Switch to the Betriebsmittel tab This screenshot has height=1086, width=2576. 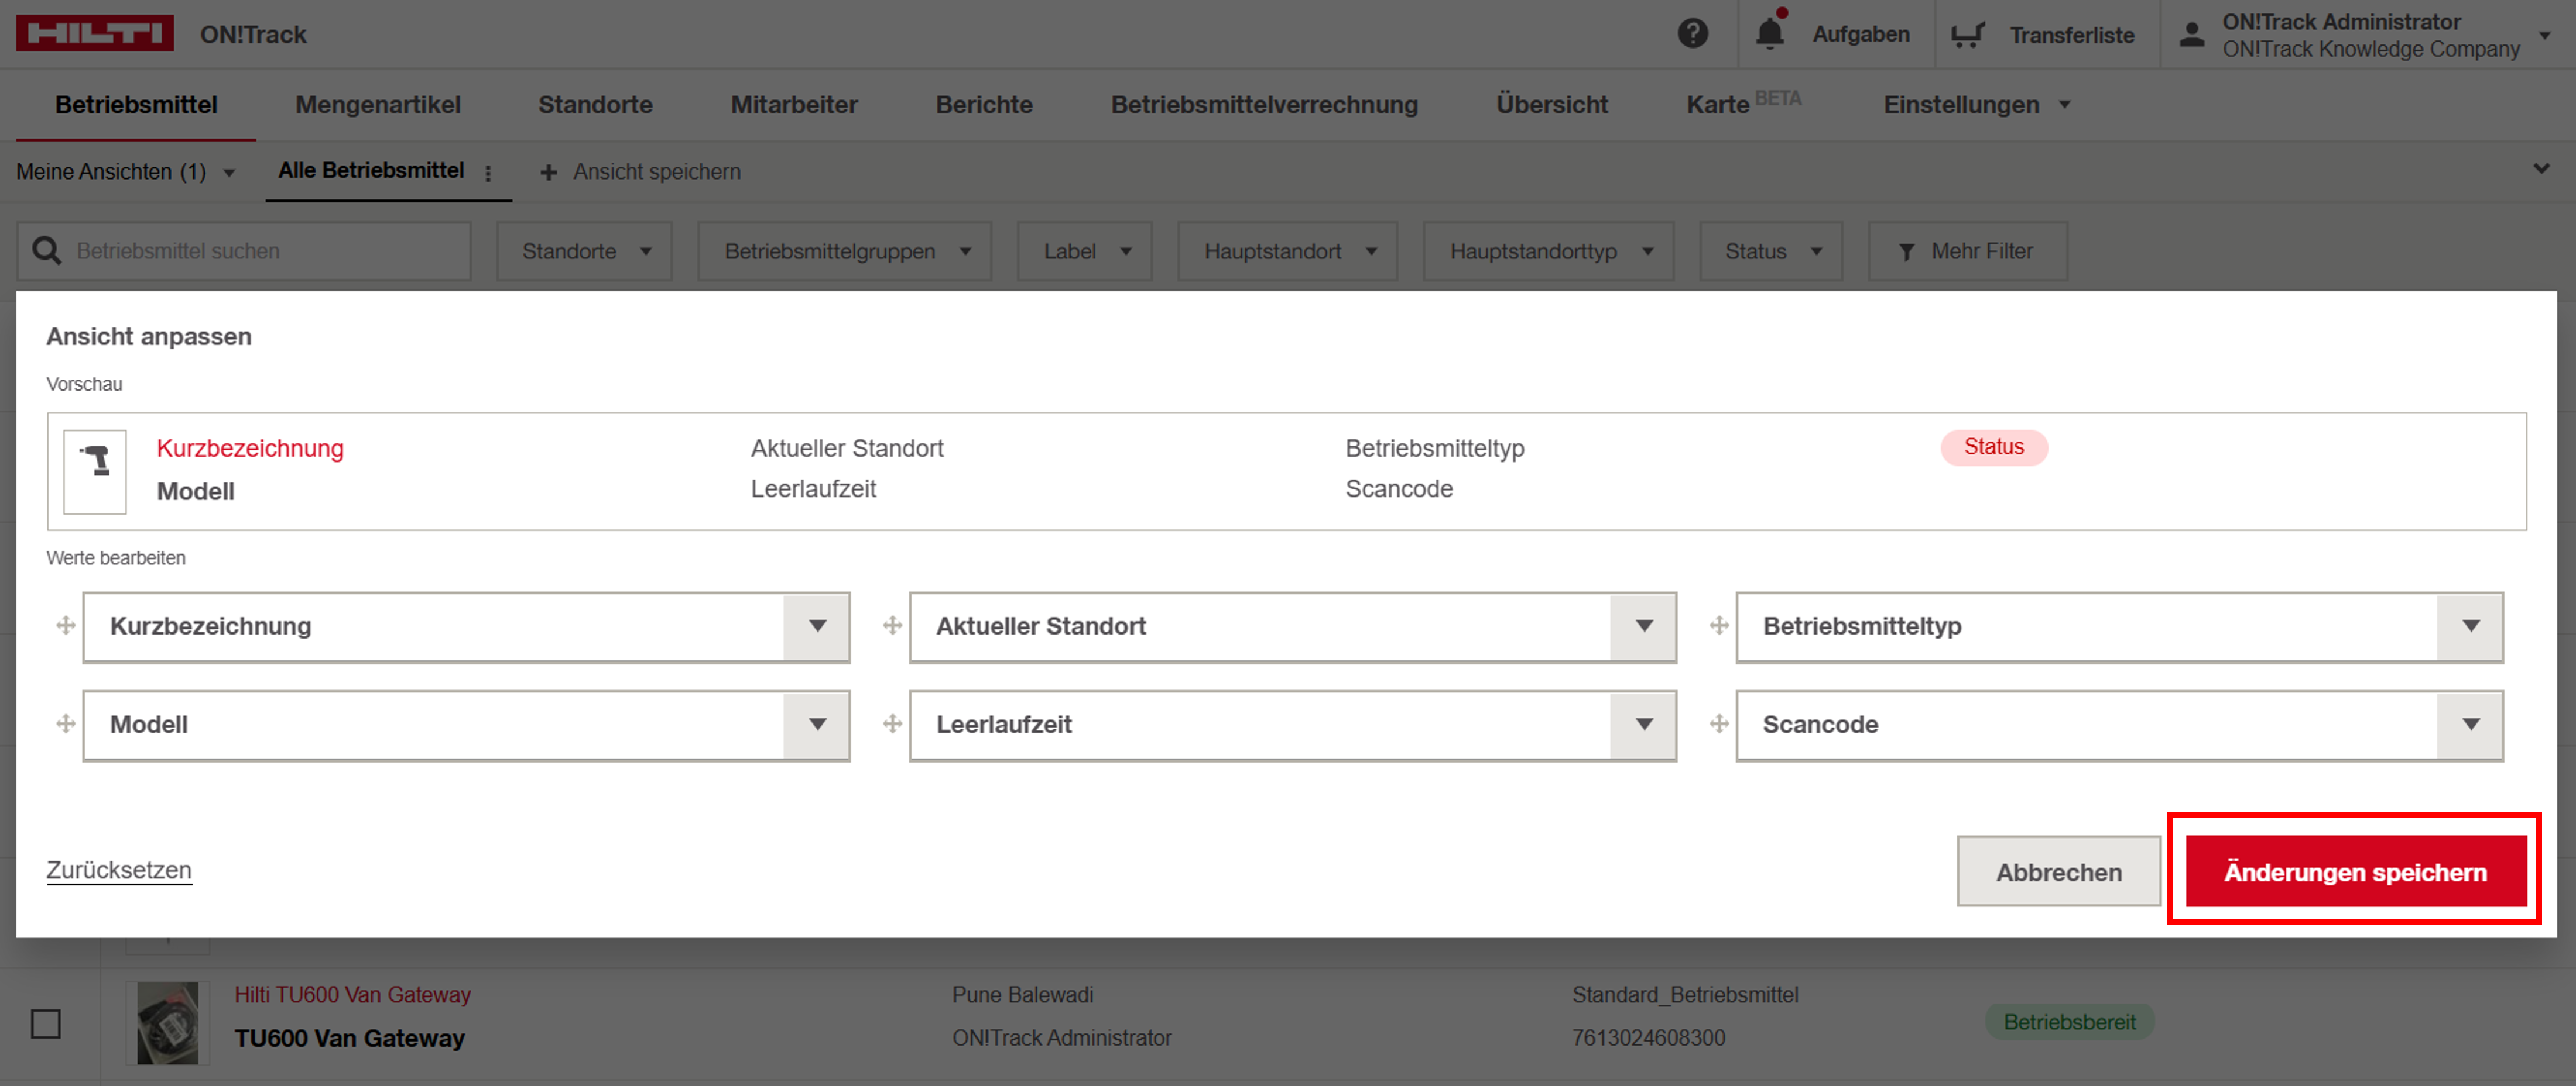click(x=136, y=104)
